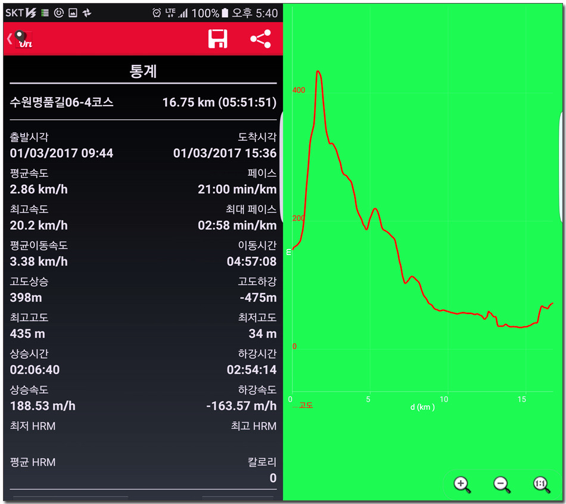Select arrival time 01/03/2017 15:36
This screenshot has height=504, width=566.
[225, 153]
